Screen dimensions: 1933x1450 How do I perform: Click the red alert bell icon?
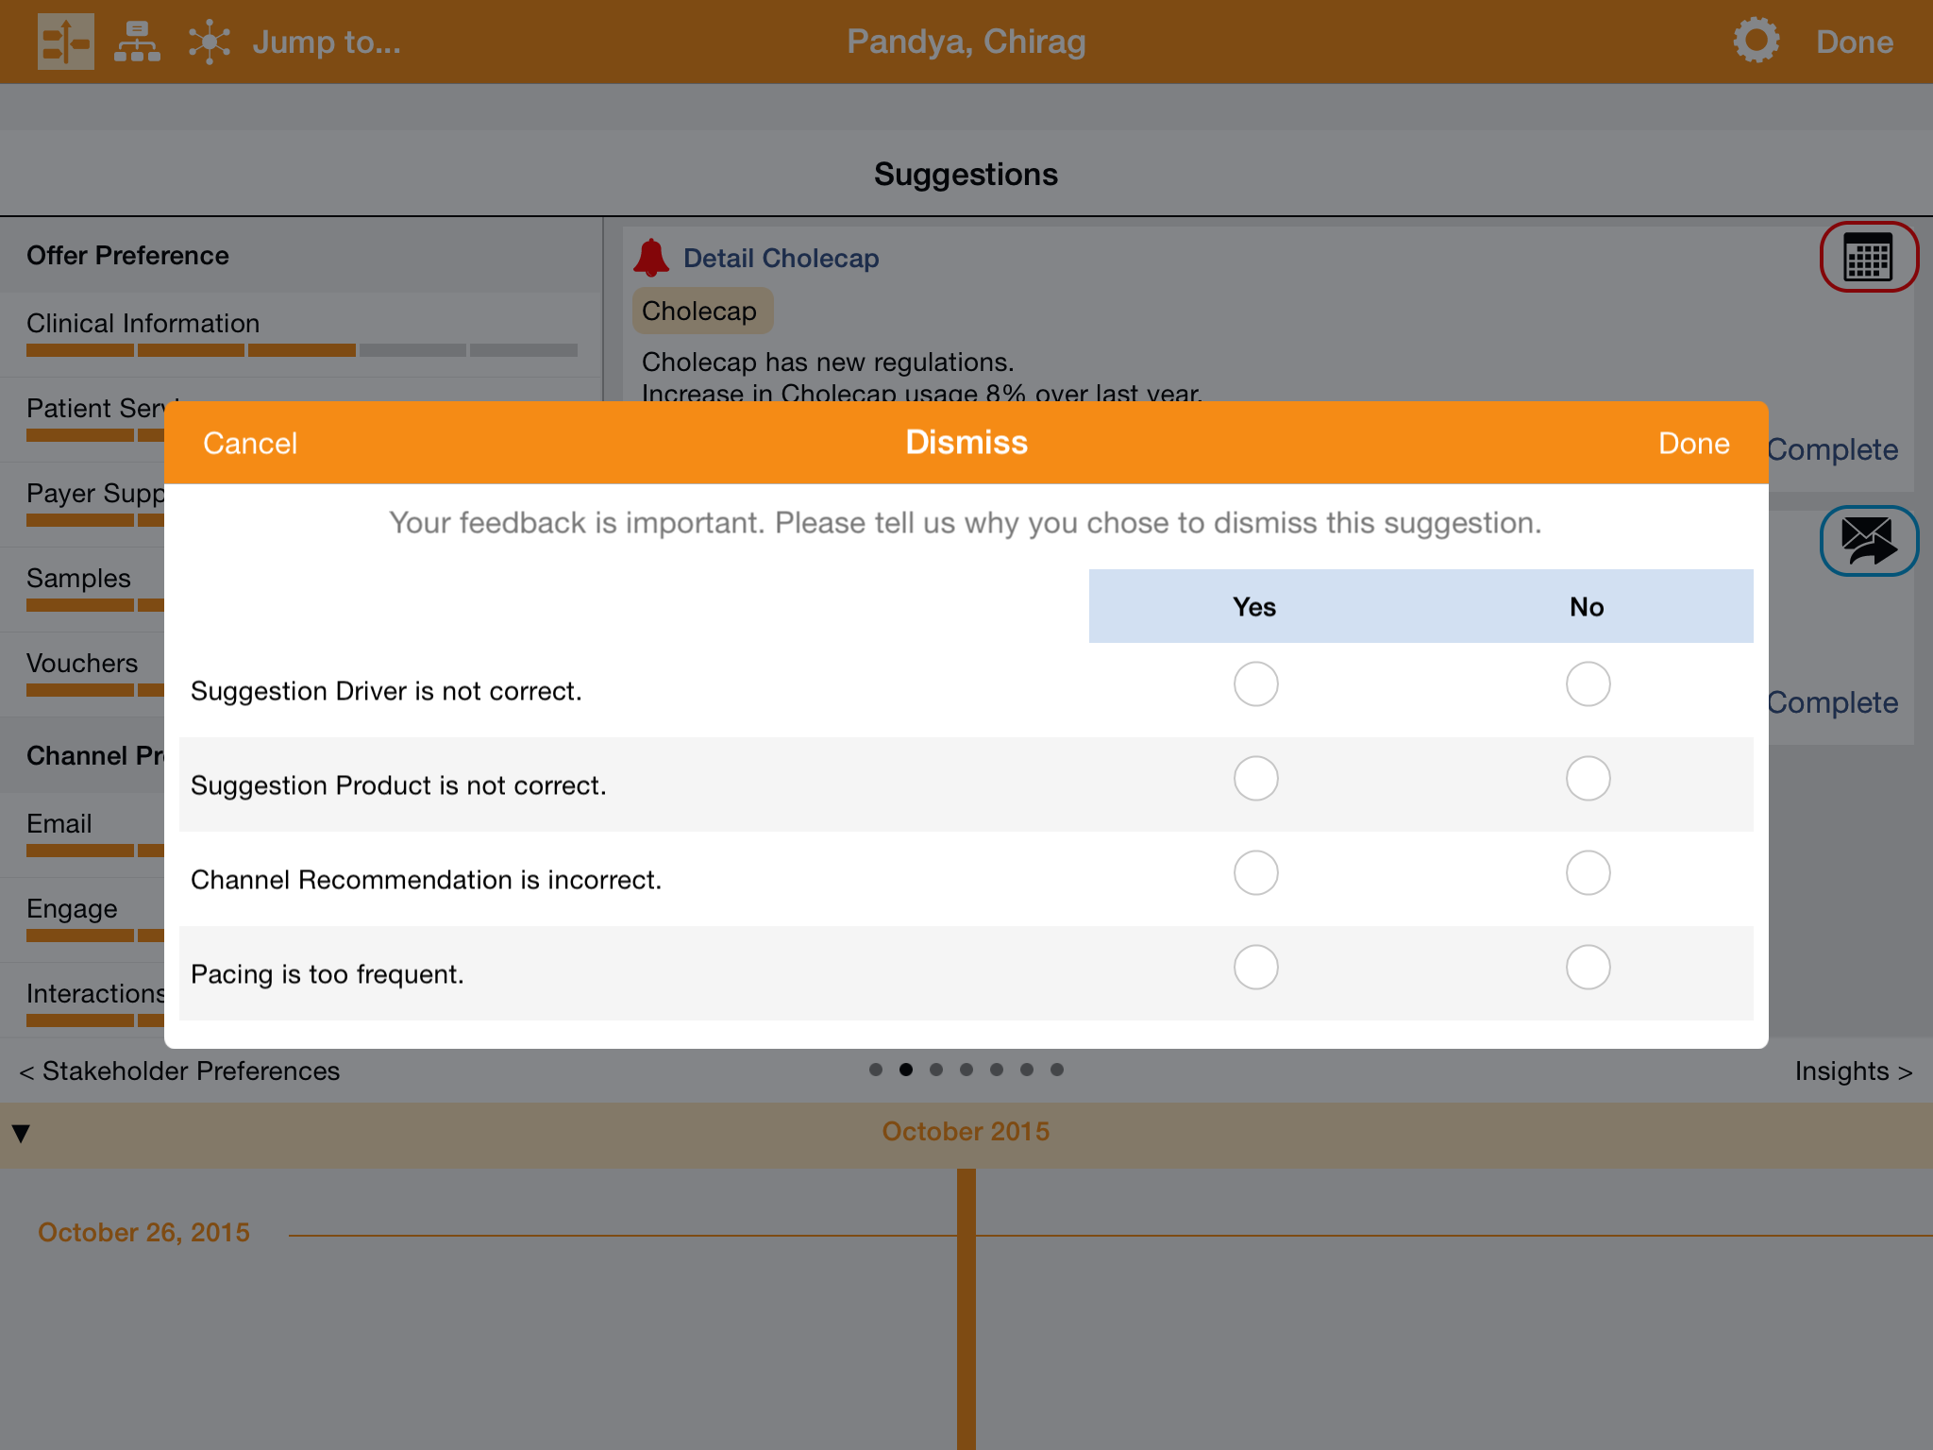pyautogui.click(x=651, y=258)
